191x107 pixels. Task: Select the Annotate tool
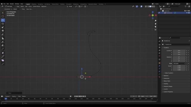coord(3,35)
